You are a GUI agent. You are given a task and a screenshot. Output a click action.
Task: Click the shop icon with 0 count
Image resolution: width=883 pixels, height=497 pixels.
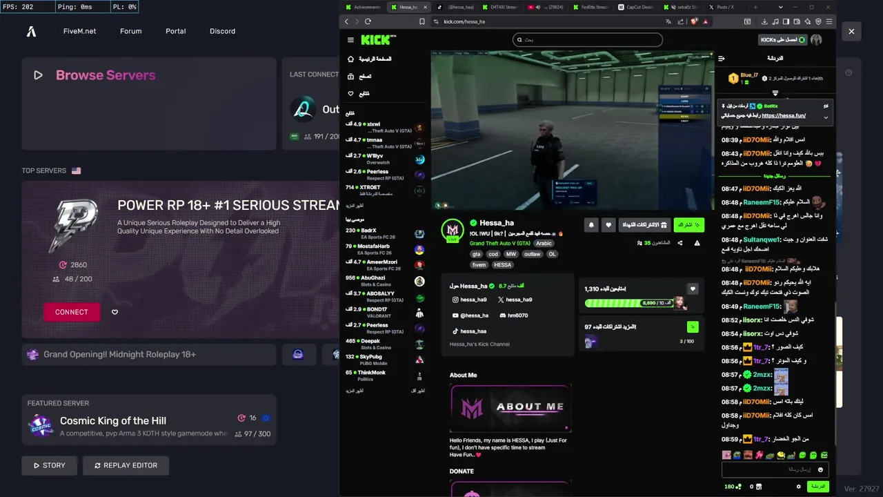[759, 487]
